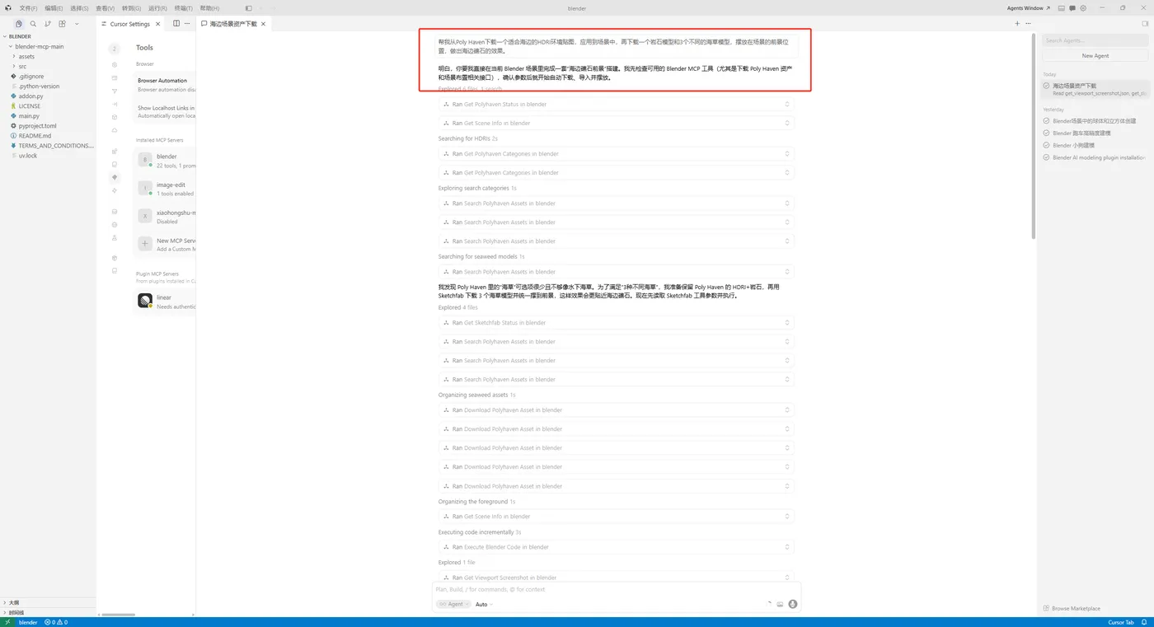The width and height of the screenshot is (1154, 627).
Task: Attach an image using the chat input image icon
Action: [x=780, y=604]
